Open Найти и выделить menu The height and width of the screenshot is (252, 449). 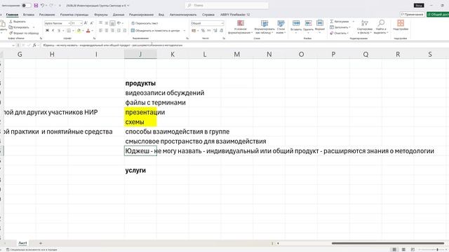pyautogui.click(x=381, y=27)
